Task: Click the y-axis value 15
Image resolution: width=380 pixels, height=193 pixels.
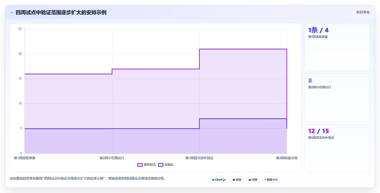Action: (20, 79)
